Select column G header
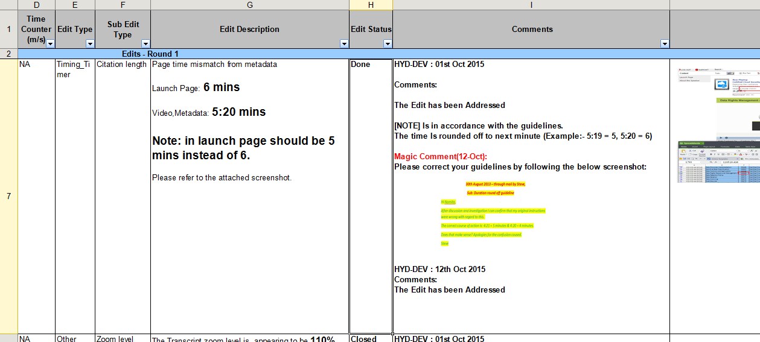The height and width of the screenshot is (342, 760). [250, 5]
